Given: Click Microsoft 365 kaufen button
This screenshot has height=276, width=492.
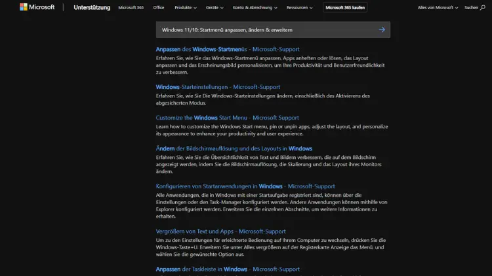Looking at the screenshot, I should tap(345, 7).
